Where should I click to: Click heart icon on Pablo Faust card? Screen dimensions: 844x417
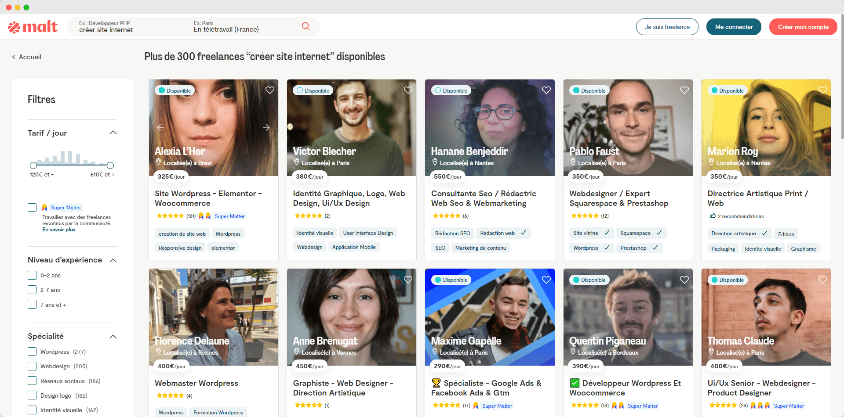[684, 90]
